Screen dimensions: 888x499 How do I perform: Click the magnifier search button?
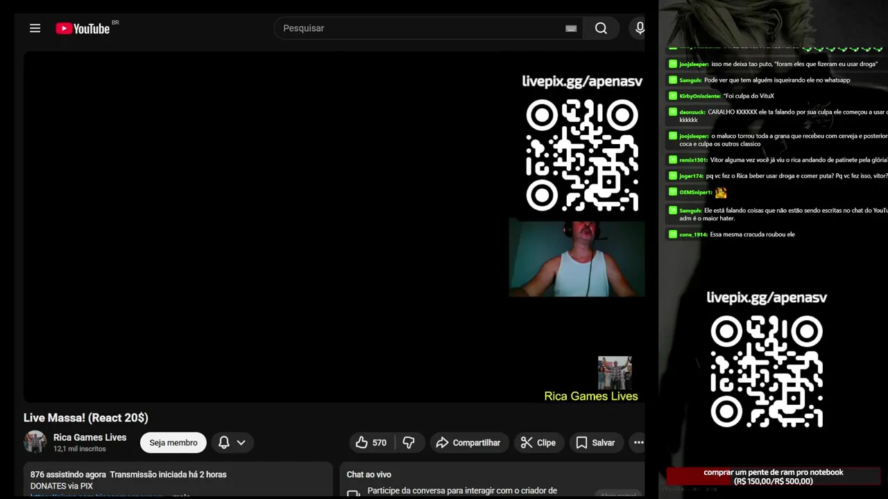tap(601, 28)
